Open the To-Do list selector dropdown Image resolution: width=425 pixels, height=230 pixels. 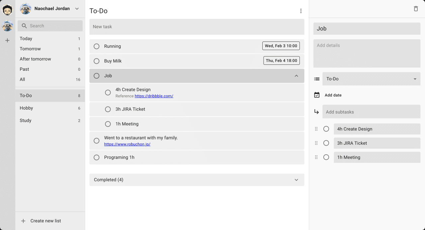coord(372,79)
